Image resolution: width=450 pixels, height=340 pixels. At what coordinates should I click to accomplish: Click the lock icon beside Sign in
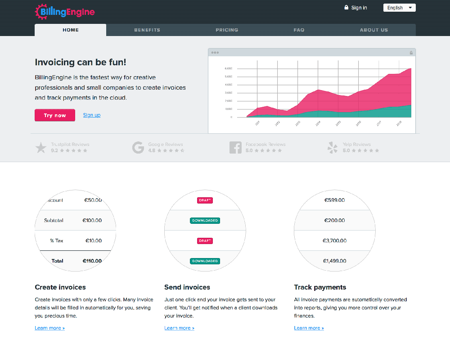346,8
